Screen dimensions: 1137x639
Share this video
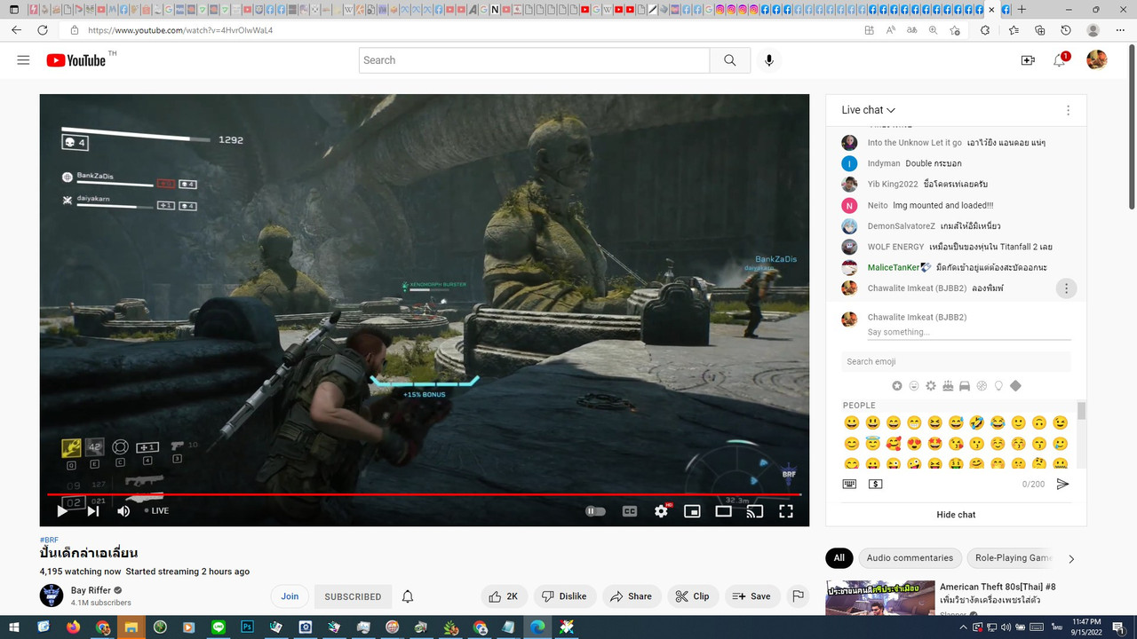pos(632,596)
